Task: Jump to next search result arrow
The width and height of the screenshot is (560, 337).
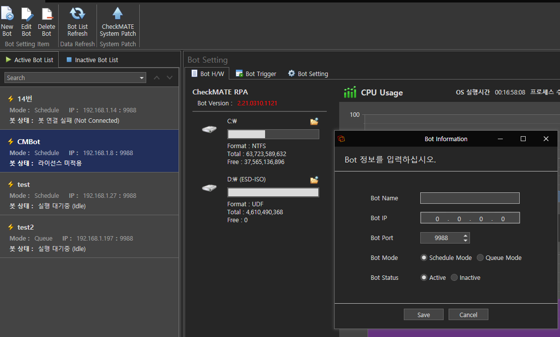Action: pyautogui.click(x=170, y=78)
